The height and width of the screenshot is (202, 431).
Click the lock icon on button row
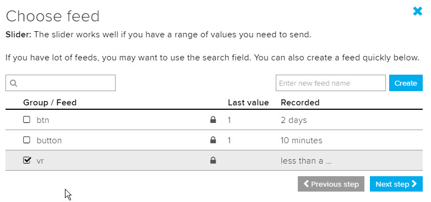point(213,140)
